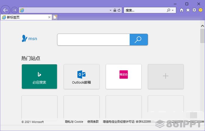Open the Tools gear menu
The width and height of the screenshot is (205, 131).
194,10
